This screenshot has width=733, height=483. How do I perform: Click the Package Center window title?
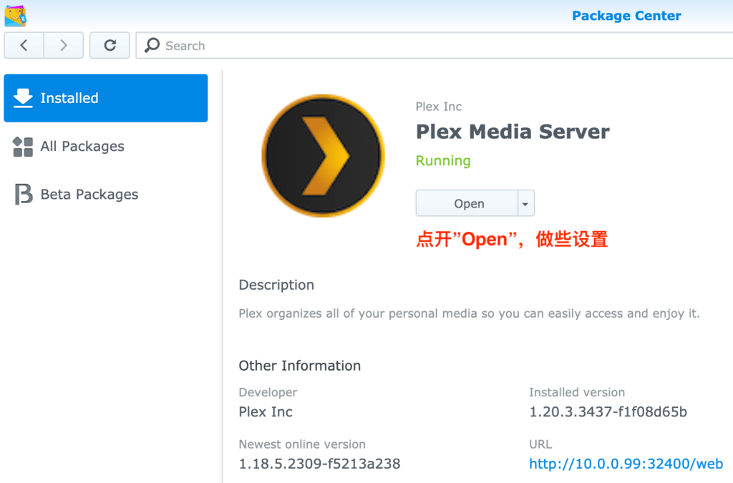(x=626, y=16)
